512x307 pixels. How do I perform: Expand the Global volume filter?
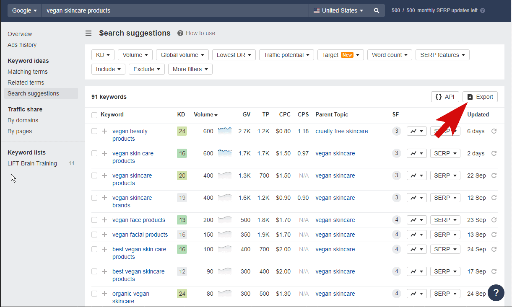click(182, 55)
